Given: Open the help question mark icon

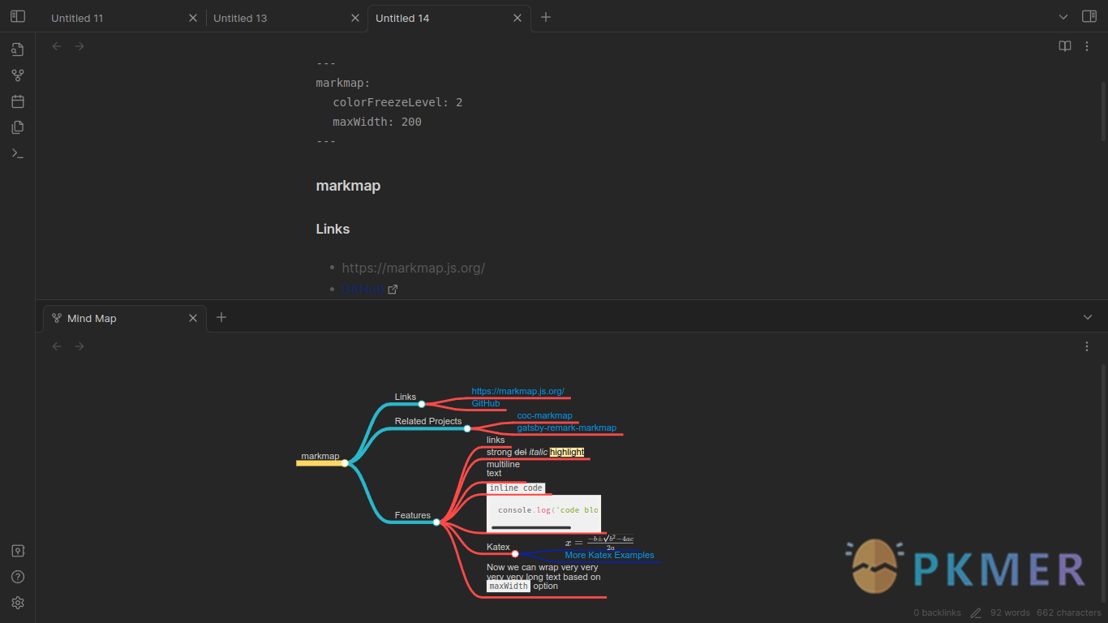Looking at the screenshot, I should 17,577.
